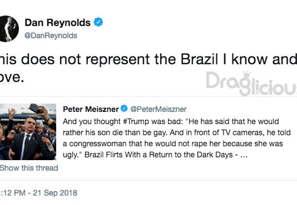Click the truncation ellipsis in quoted tweet
Image resolution: width=297 pixels, height=205 pixels.
pyautogui.click(x=244, y=156)
